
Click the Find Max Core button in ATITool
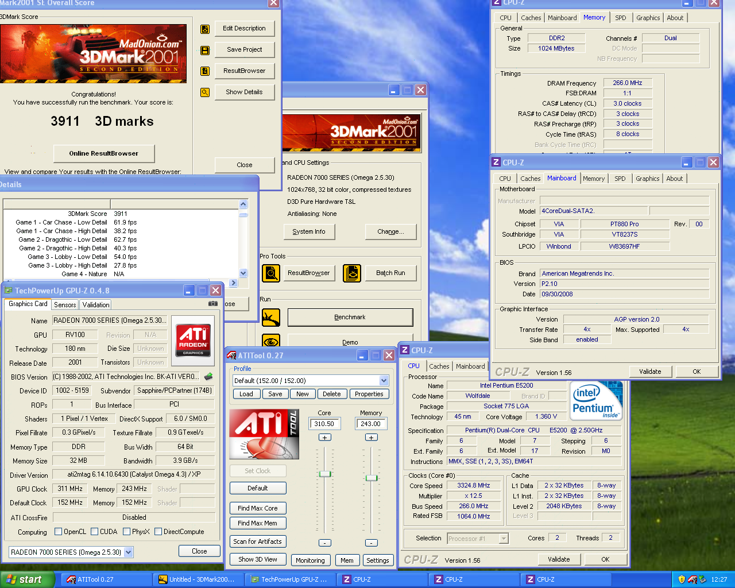[258, 508]
